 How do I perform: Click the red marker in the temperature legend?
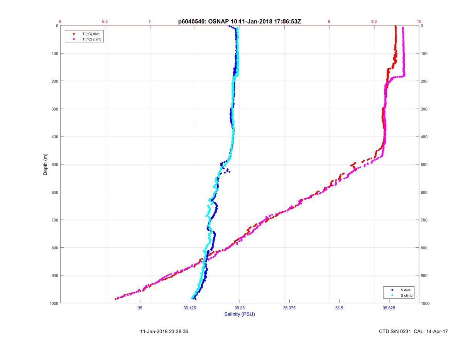click(74, 34)
